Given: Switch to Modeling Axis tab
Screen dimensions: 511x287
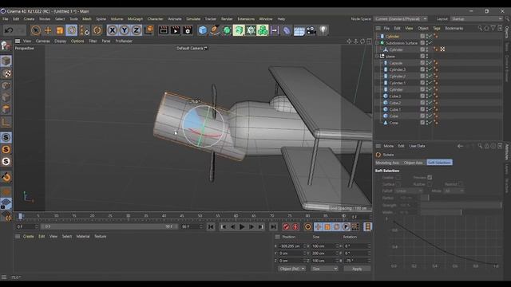Looking at the screenshot, I should (387, 163).
